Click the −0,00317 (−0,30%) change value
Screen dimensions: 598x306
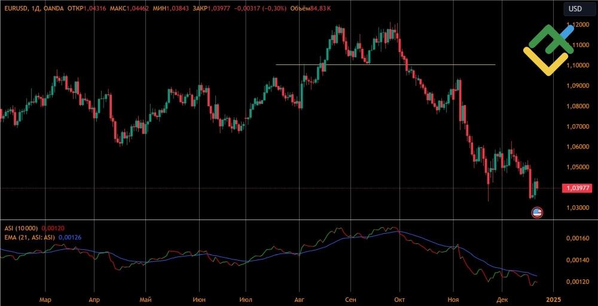[x=260, y=8]
